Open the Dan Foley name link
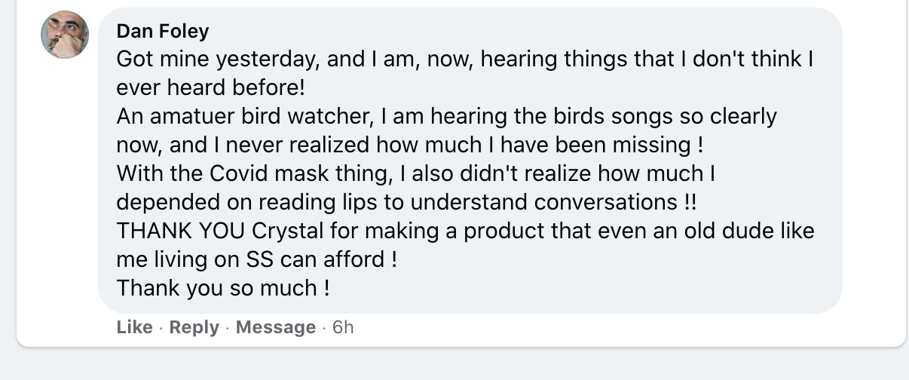Screen dimensions: 909x380 click(x=163, y=31)
